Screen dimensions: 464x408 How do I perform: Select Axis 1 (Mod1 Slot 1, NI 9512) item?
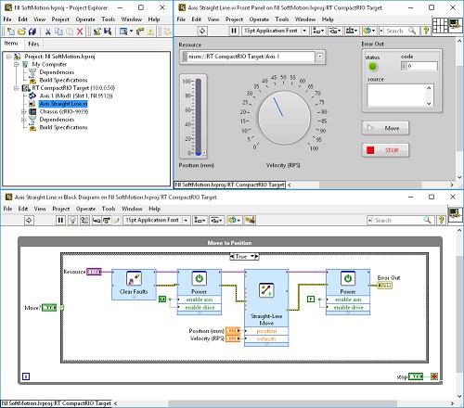coord(76,96)
